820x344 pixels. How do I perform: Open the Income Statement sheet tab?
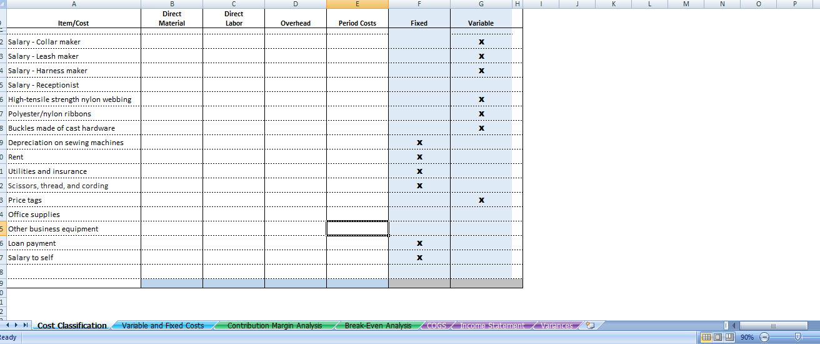point(492,325)
